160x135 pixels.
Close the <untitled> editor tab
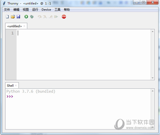coord(24,26)
